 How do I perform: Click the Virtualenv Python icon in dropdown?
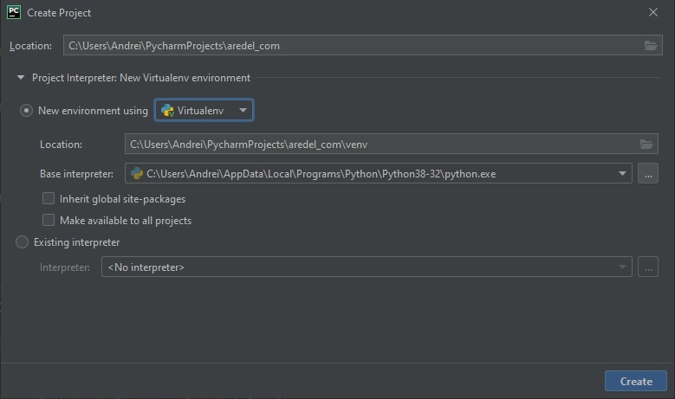point(167,111)
